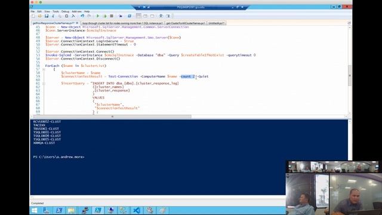Collapse the ForEach block at line 57
Viewport: 382px width, 215px height.
click(x=44, y=69)
